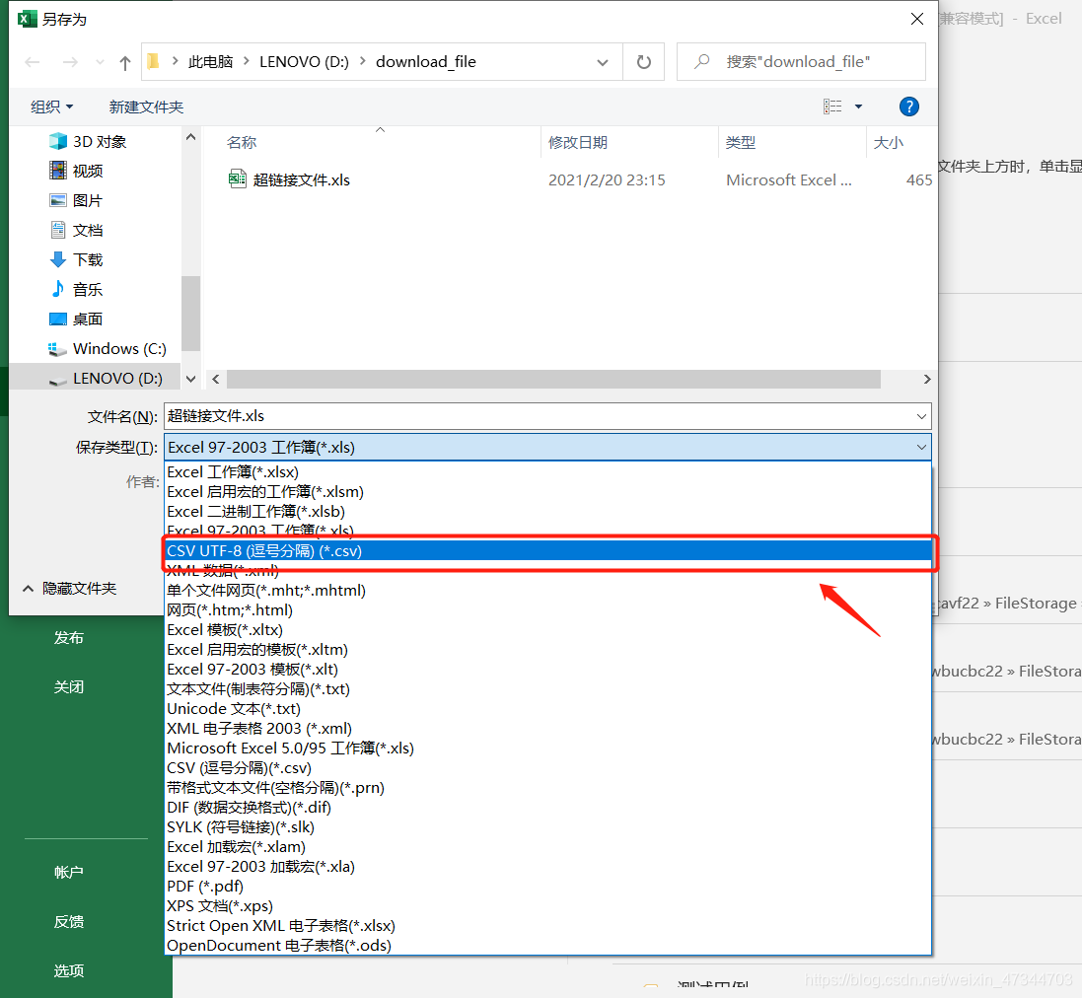Screen dimensions: 1082x998
Task: Sort by 类型 column header
Action: [x=741, y=142]
